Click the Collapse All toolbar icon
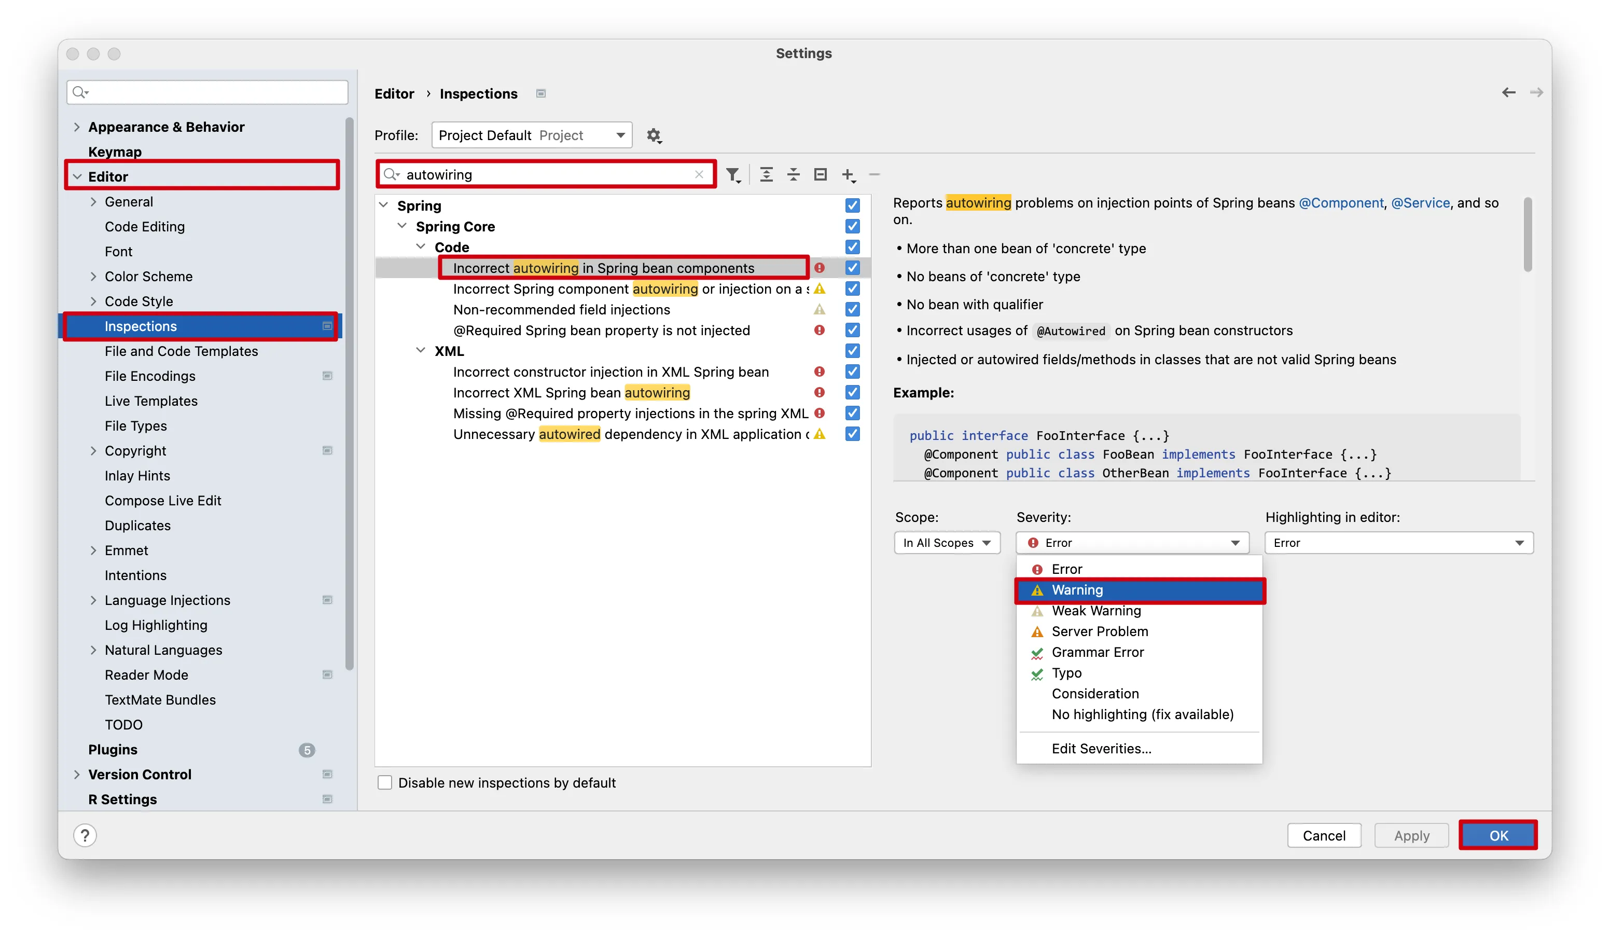1610x936 pixels. [793, 174]
